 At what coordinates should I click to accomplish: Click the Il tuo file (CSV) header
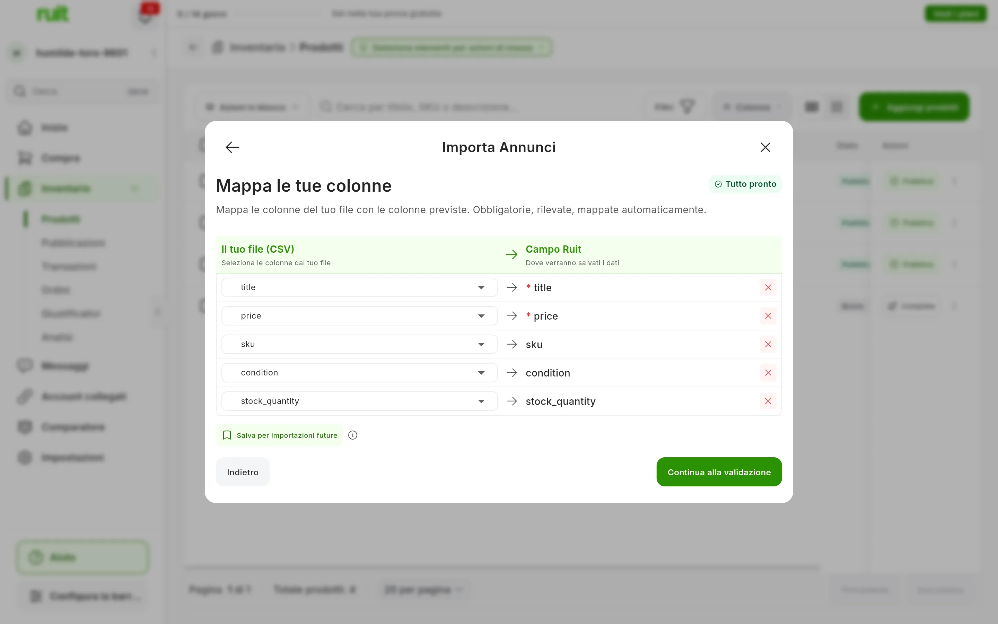click(x=258, y=249)
